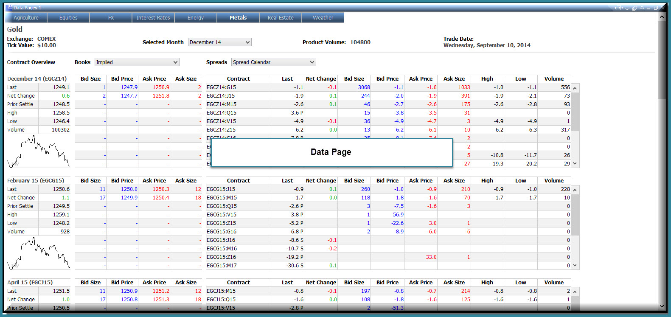
Task: Click the curved chevron icon in title bar
Action: coord(627,8)
